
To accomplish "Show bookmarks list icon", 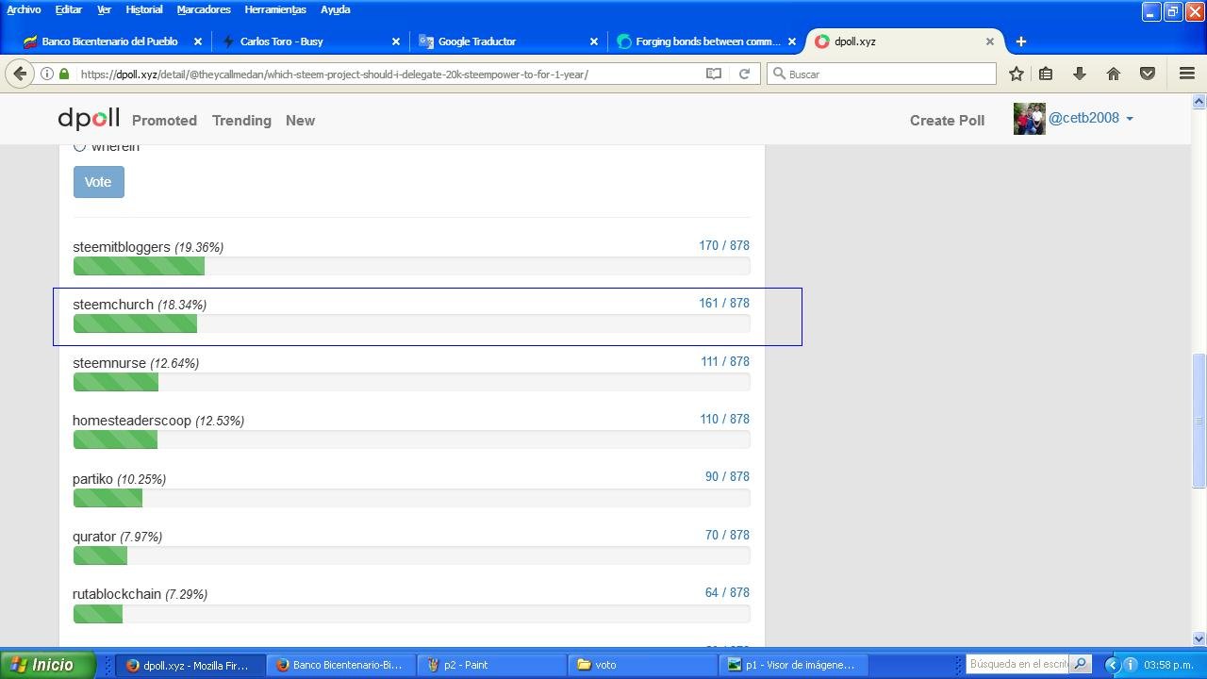I will pyautogui.click(x=1046, y=74).
